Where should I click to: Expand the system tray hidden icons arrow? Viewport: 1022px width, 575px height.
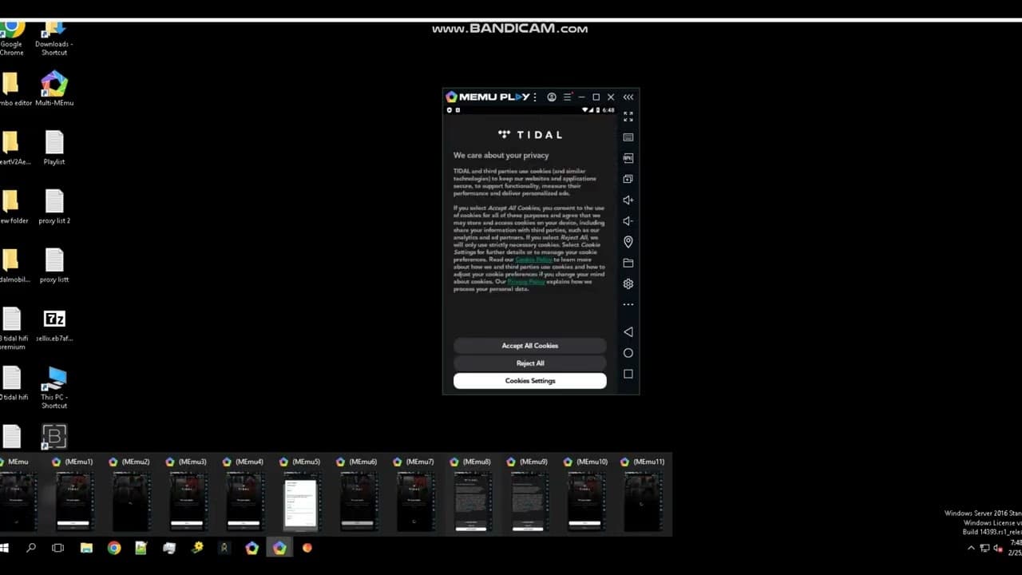pos(971,548)
